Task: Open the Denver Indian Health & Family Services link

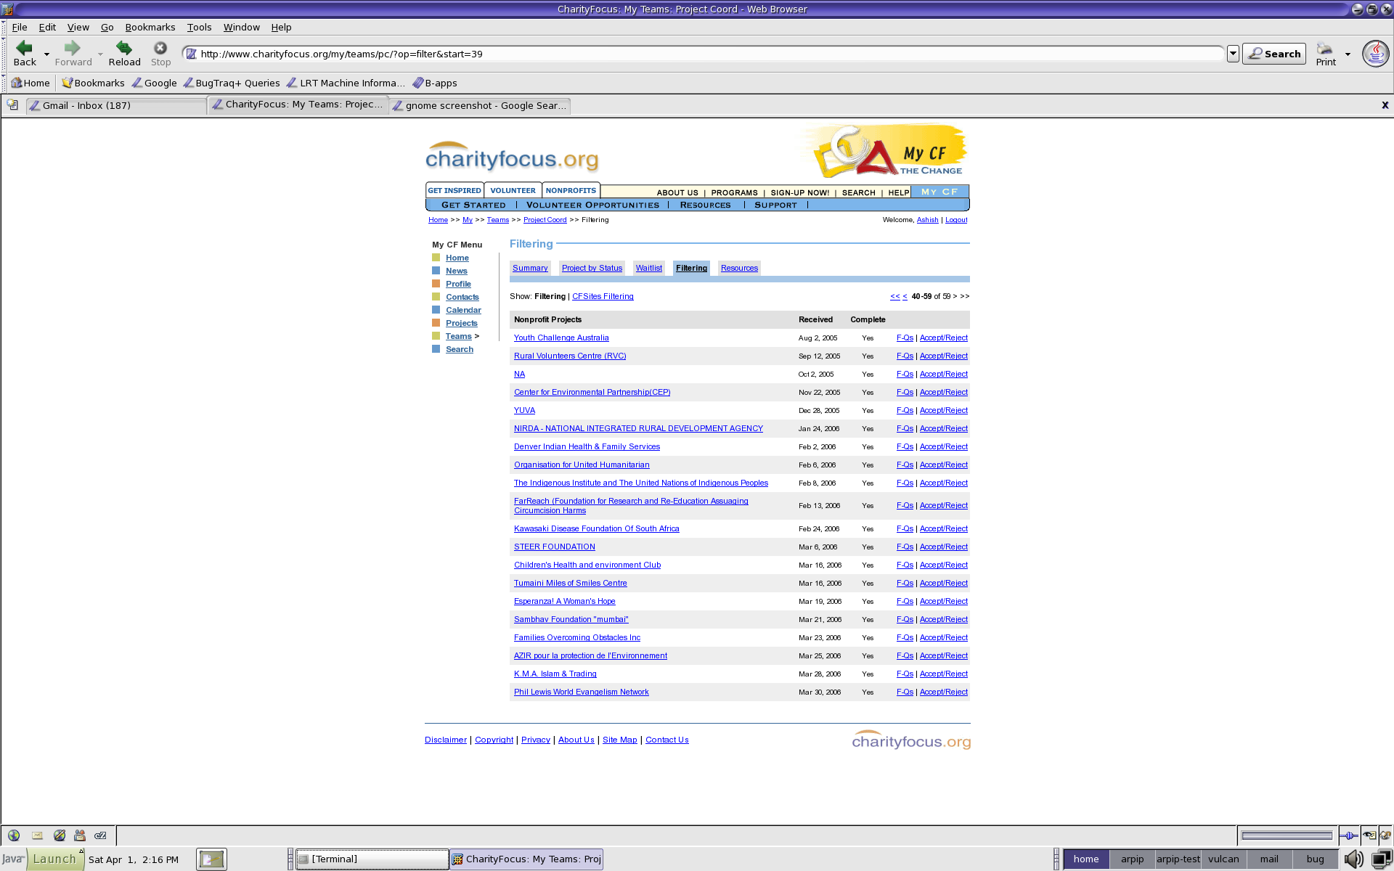Action: click(x=587, y=446)
